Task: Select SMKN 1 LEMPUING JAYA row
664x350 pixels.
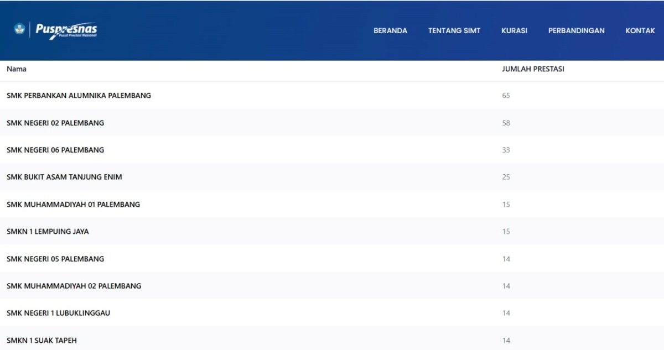Action: coord(48,232)
